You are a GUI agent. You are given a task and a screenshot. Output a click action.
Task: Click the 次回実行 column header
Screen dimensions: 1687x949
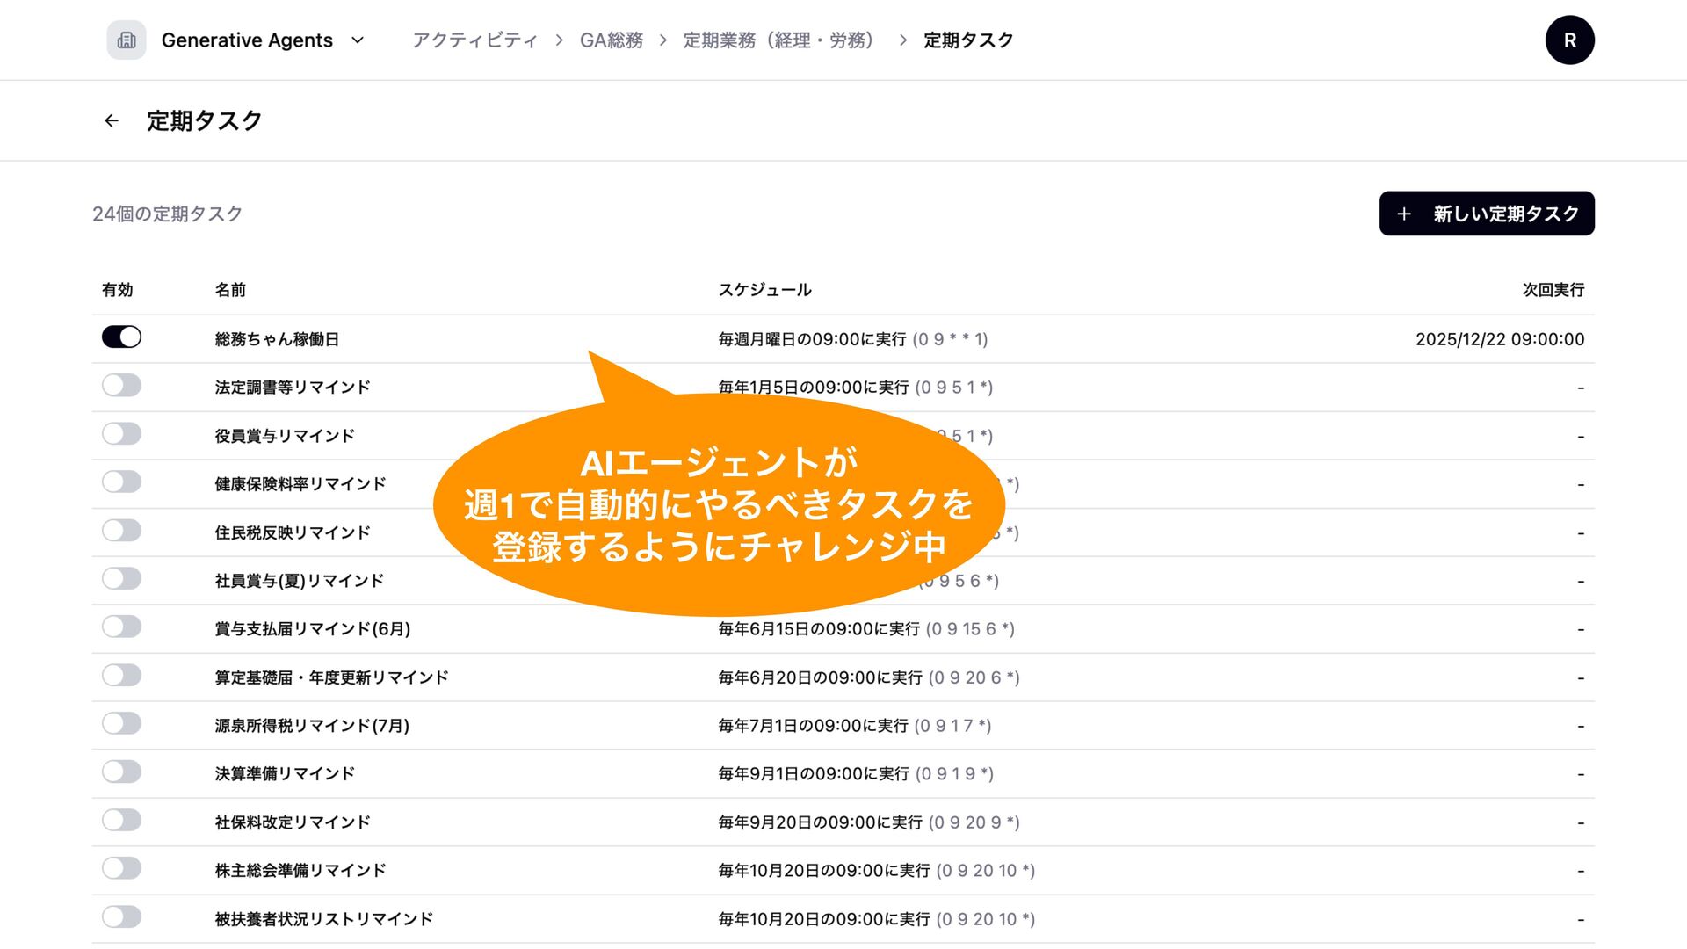pos(1553,290)
